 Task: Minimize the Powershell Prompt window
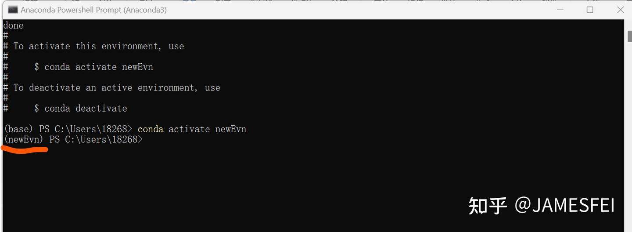click(560, 10)
